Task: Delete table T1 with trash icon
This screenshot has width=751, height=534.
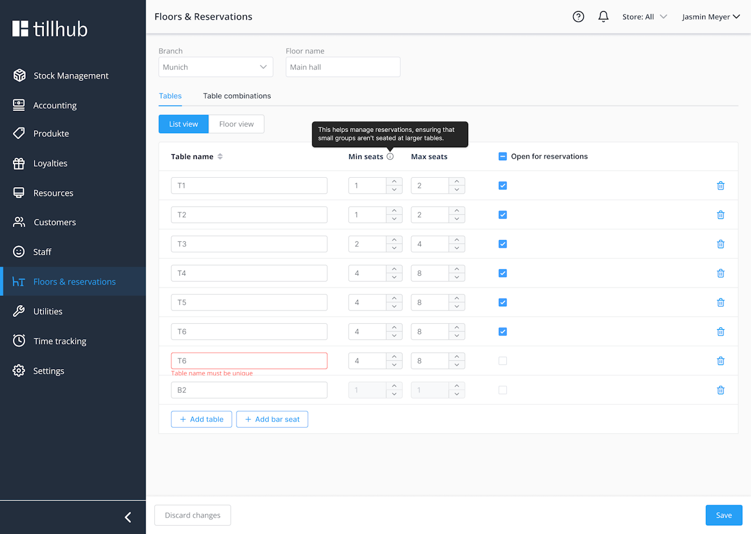Action: [x=720, y=185]
